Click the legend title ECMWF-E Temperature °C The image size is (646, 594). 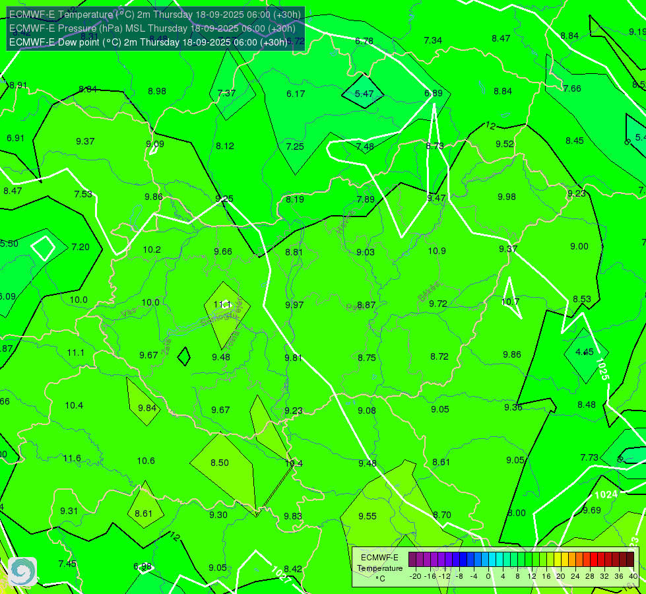[x=379, y=568]
